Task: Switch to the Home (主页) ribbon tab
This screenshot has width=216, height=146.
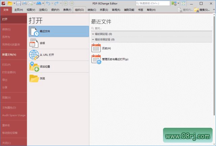Action: [19, 10]
